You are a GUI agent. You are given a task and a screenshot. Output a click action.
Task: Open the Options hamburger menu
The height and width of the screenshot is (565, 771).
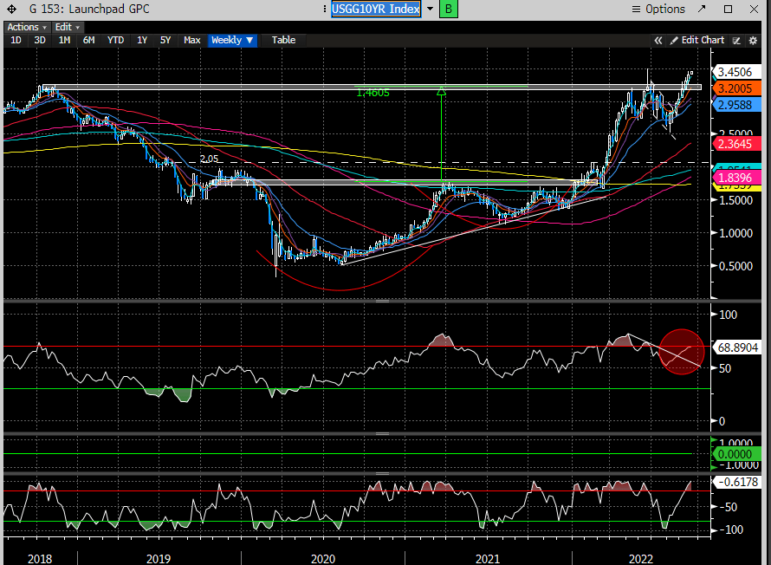[658, 10]
